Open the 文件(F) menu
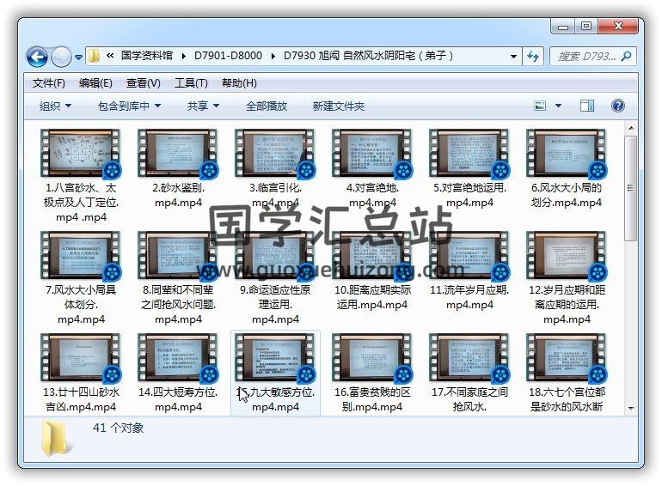The height and width of the screenshot is (486, 662). pyautogui.click(x=49, y=83)
